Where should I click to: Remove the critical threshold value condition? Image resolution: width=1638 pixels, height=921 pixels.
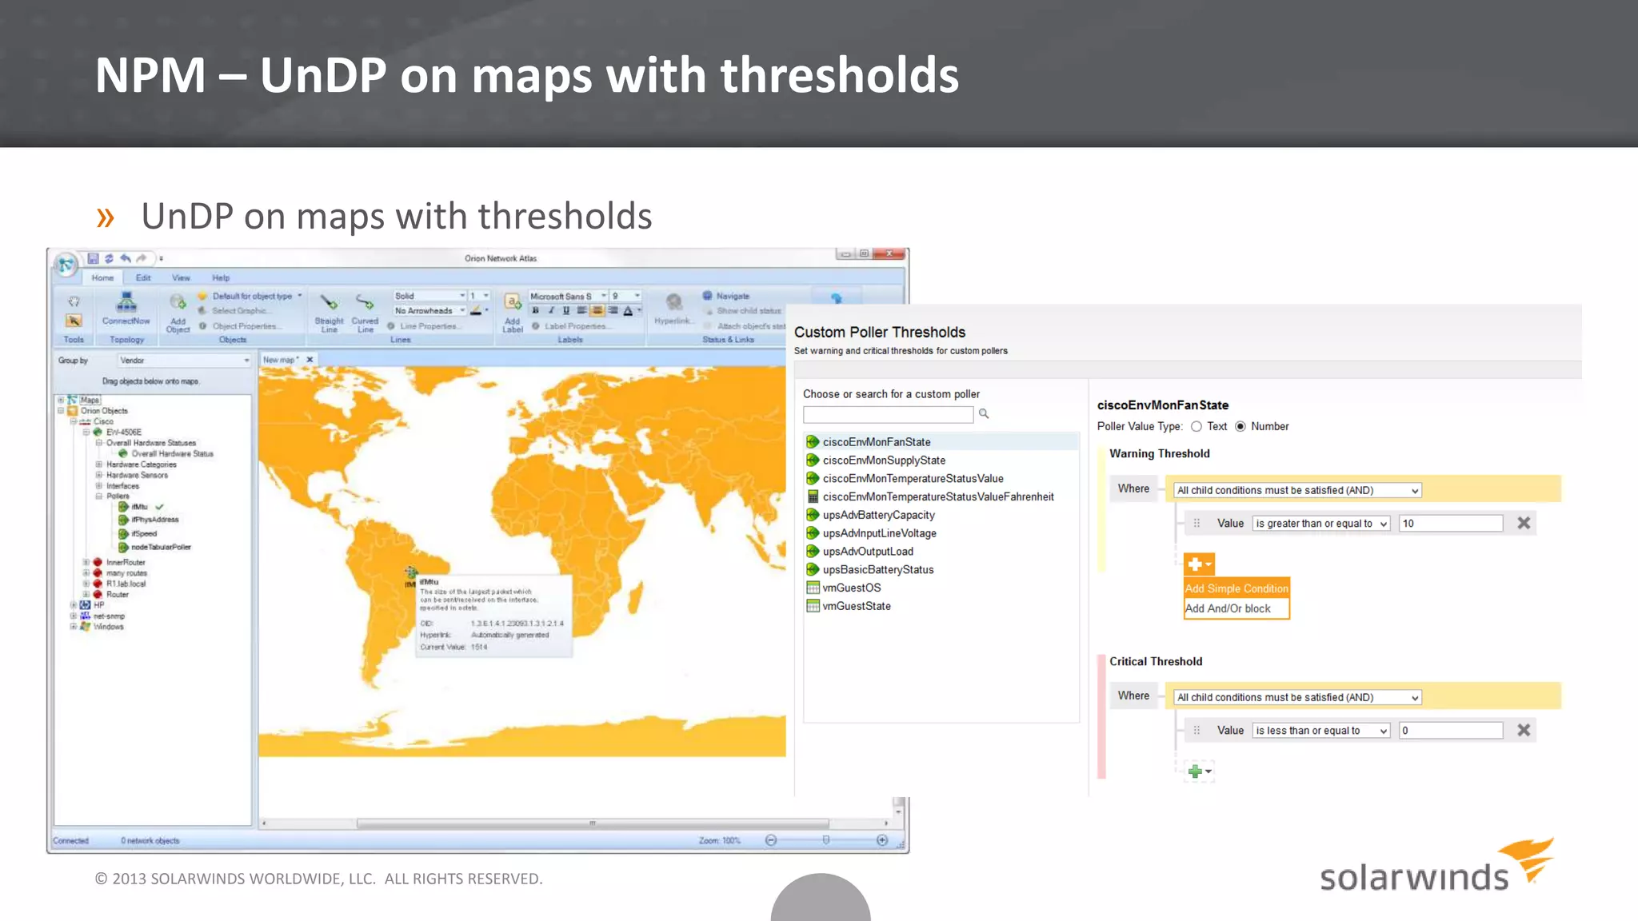click(x=1524, y=730)
